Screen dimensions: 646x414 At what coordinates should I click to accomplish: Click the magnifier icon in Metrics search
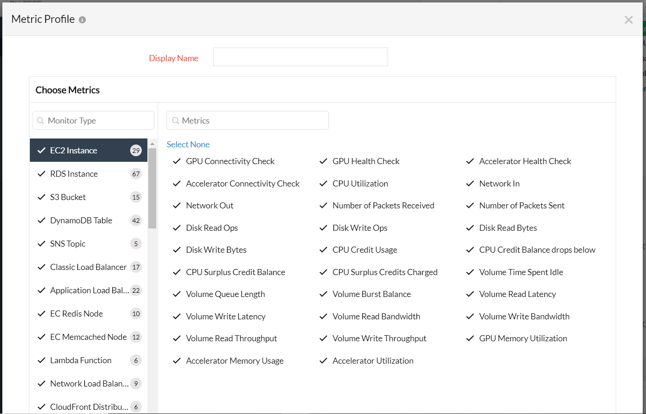point(175,120)
